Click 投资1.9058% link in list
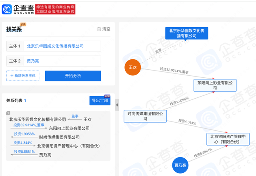This screenshot has height=176, width=256. 24,134
